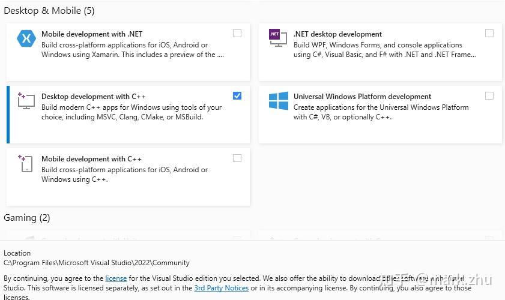Uncheck Desktop development with C++
The image size is (505, 300).
point(237,96)
